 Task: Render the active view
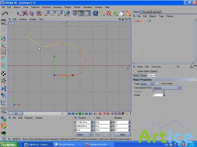(x=75, y=13)
